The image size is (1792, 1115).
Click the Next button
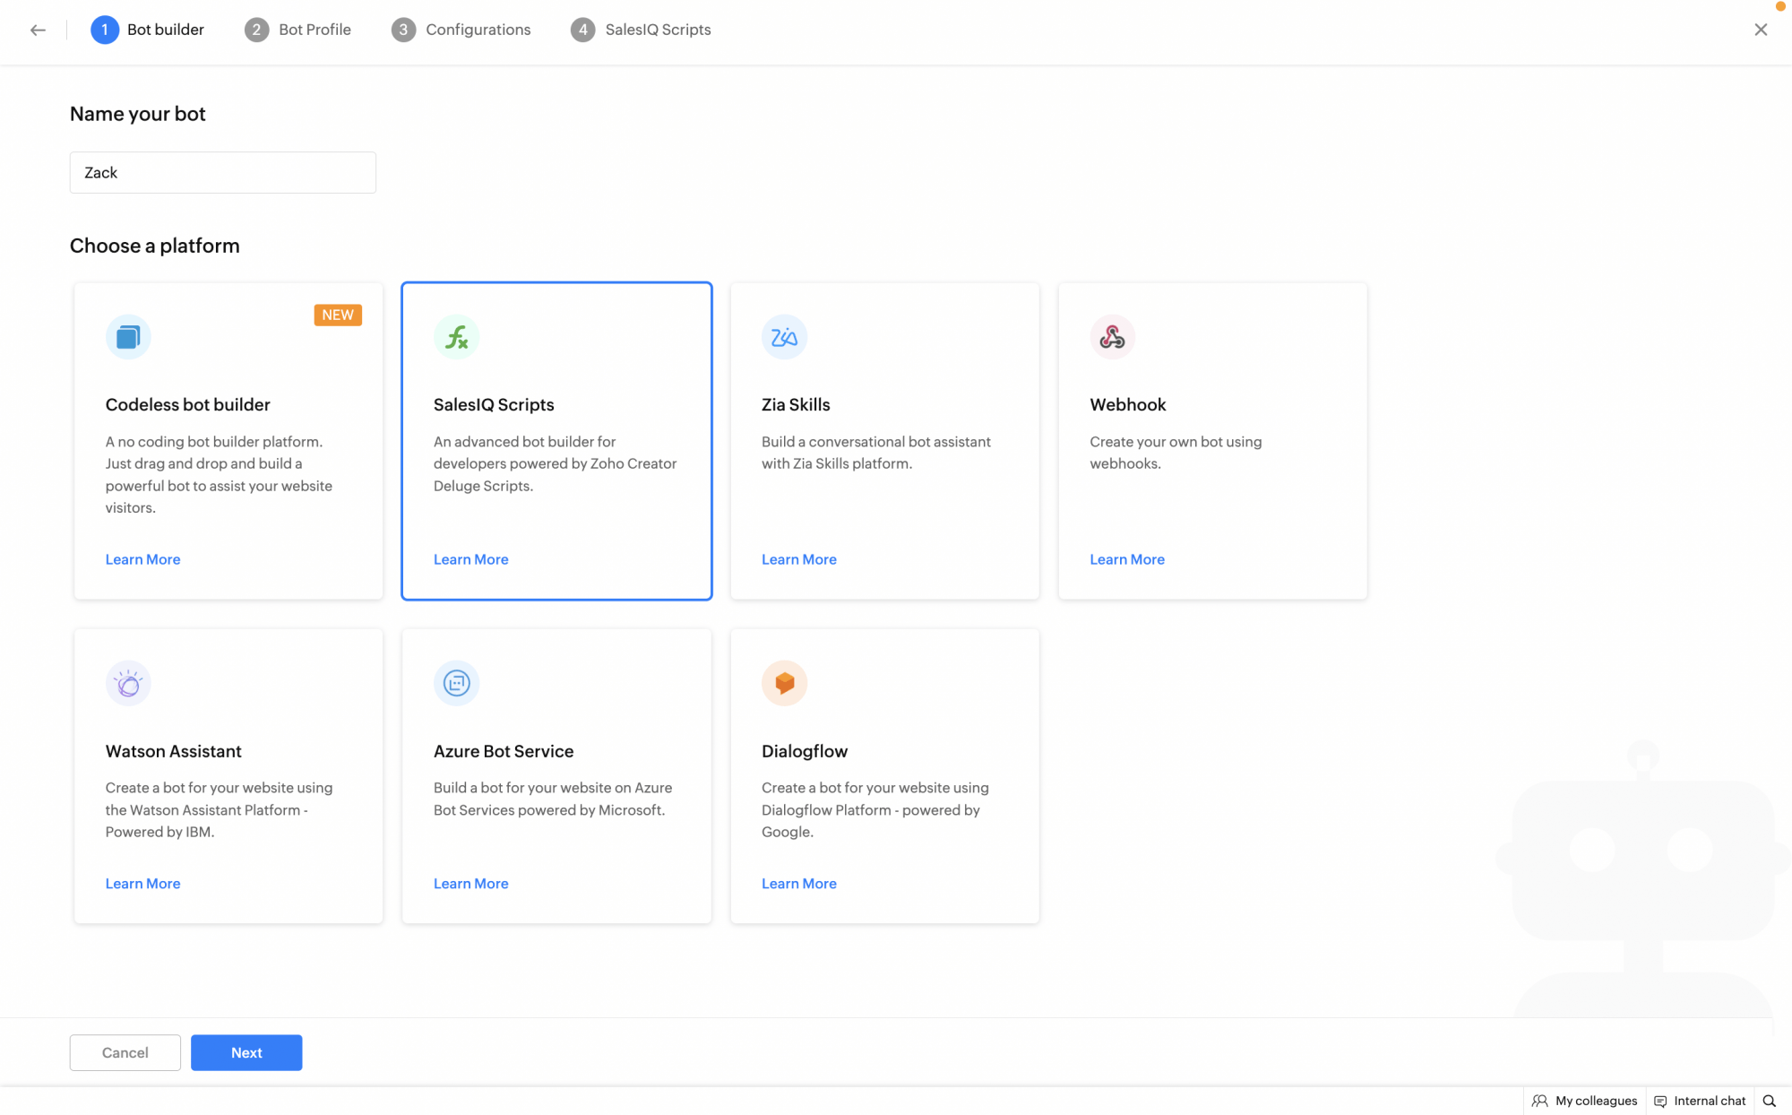click(246, 1052)
